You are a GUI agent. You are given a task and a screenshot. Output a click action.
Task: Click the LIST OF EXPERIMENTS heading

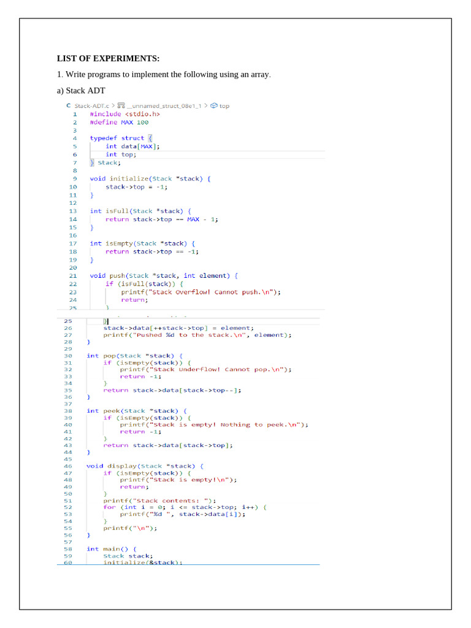[x=108, y=58]
